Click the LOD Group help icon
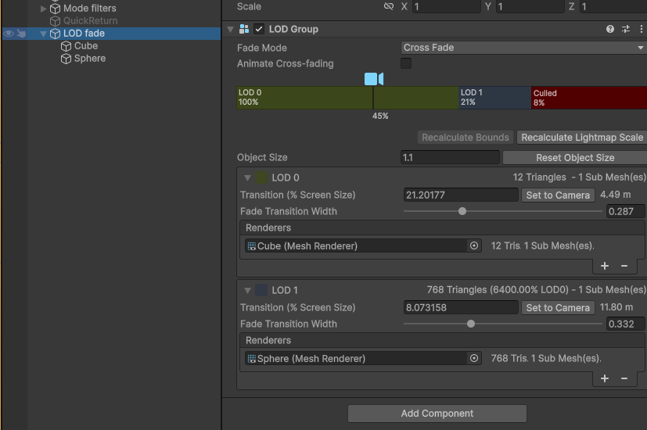This screenshot has width=647, height=430. (610, 29)
